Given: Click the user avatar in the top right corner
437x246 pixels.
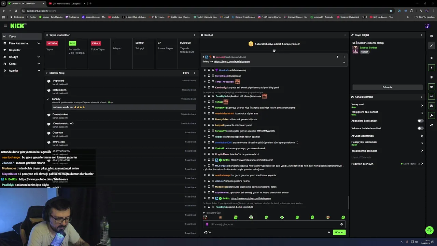Looking at the screenshot, I should pyautogui.click(x=427, y=26).
